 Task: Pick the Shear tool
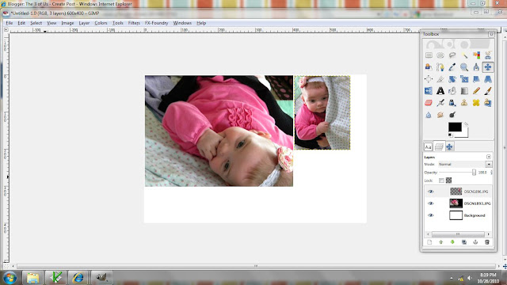[476, 79]
